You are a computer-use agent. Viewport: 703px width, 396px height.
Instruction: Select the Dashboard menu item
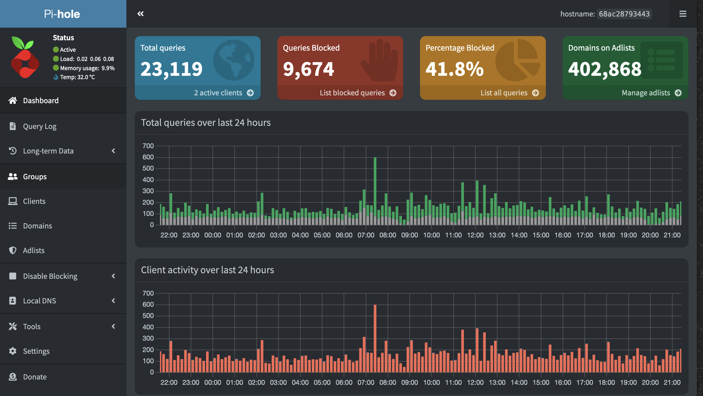click(41, 100)
